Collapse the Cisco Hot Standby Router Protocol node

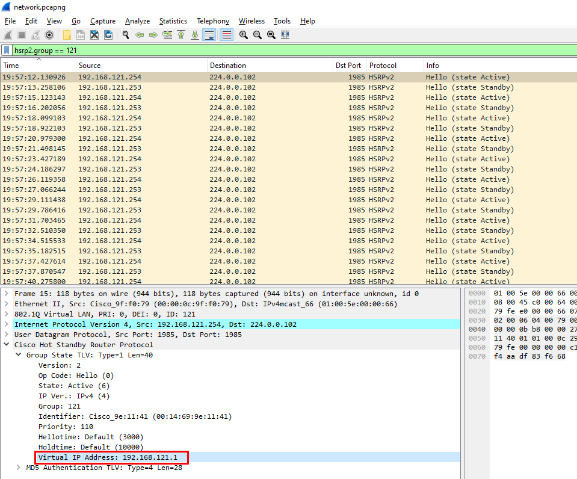pyautogui.click(x=7, y=345)
